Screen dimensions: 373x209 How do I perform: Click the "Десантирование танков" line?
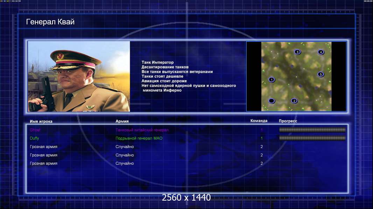pos(165,67)
